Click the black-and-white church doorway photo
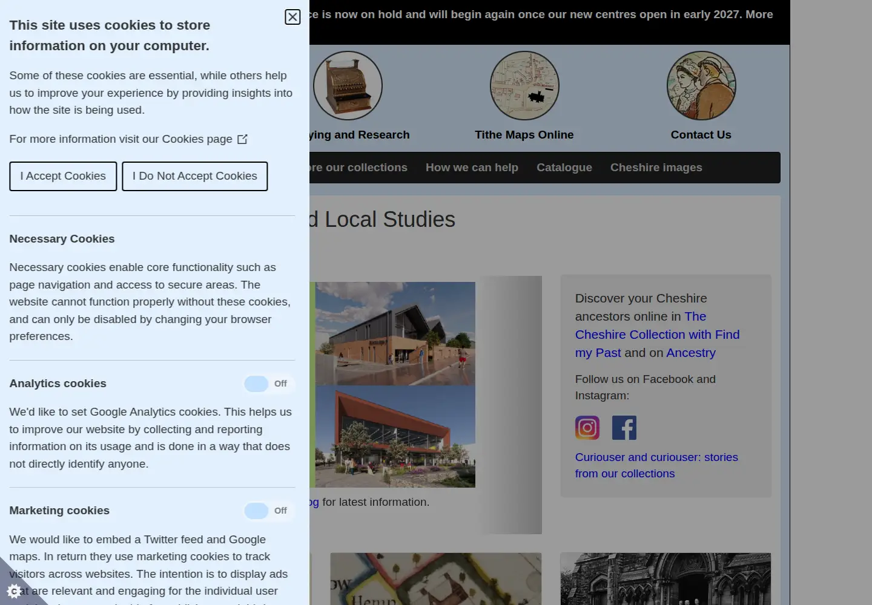 666,579
